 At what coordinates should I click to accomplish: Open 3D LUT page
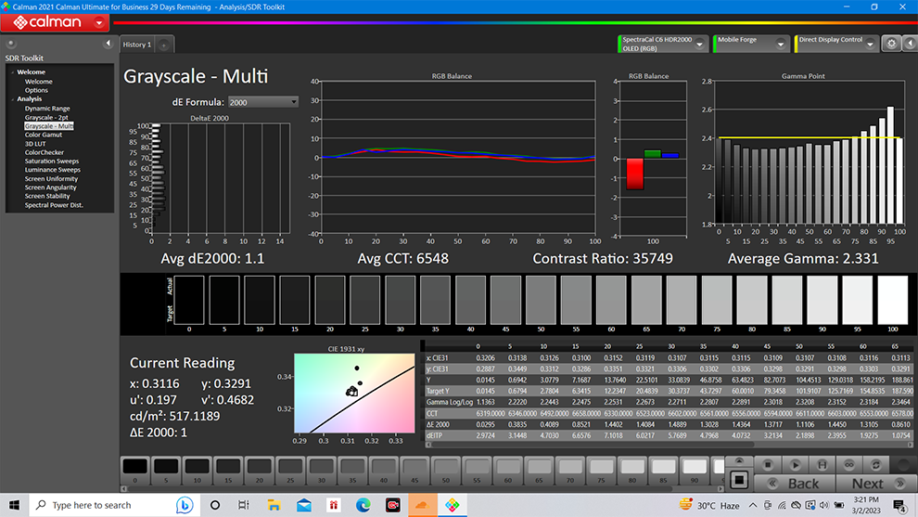point(35,144)
